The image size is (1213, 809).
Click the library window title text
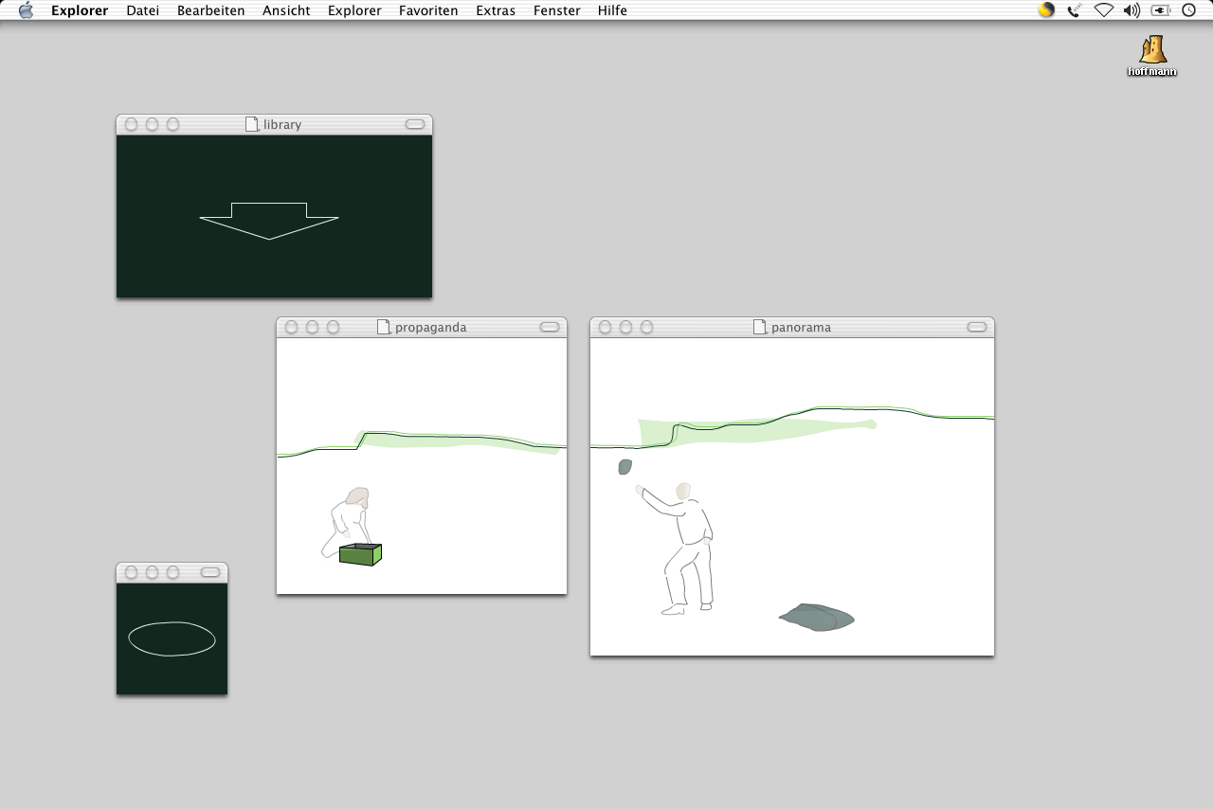click(x=282, y=124)
